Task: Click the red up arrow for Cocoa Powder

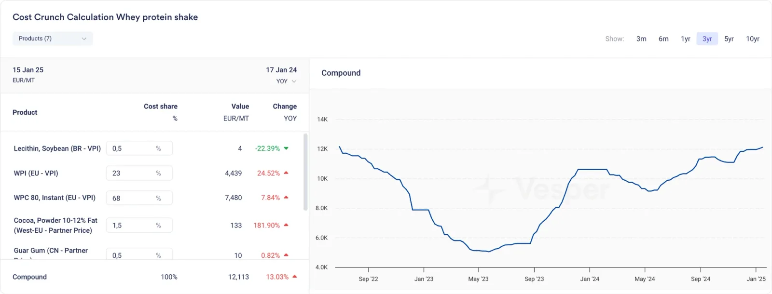Action: pos(286,225)
